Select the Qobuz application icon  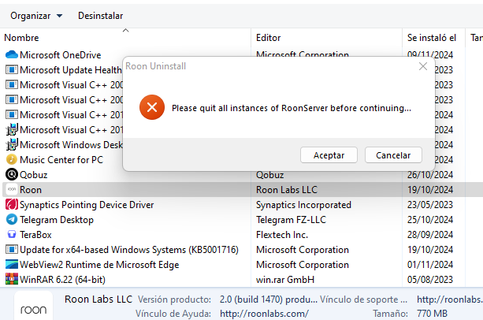[12, 175]
